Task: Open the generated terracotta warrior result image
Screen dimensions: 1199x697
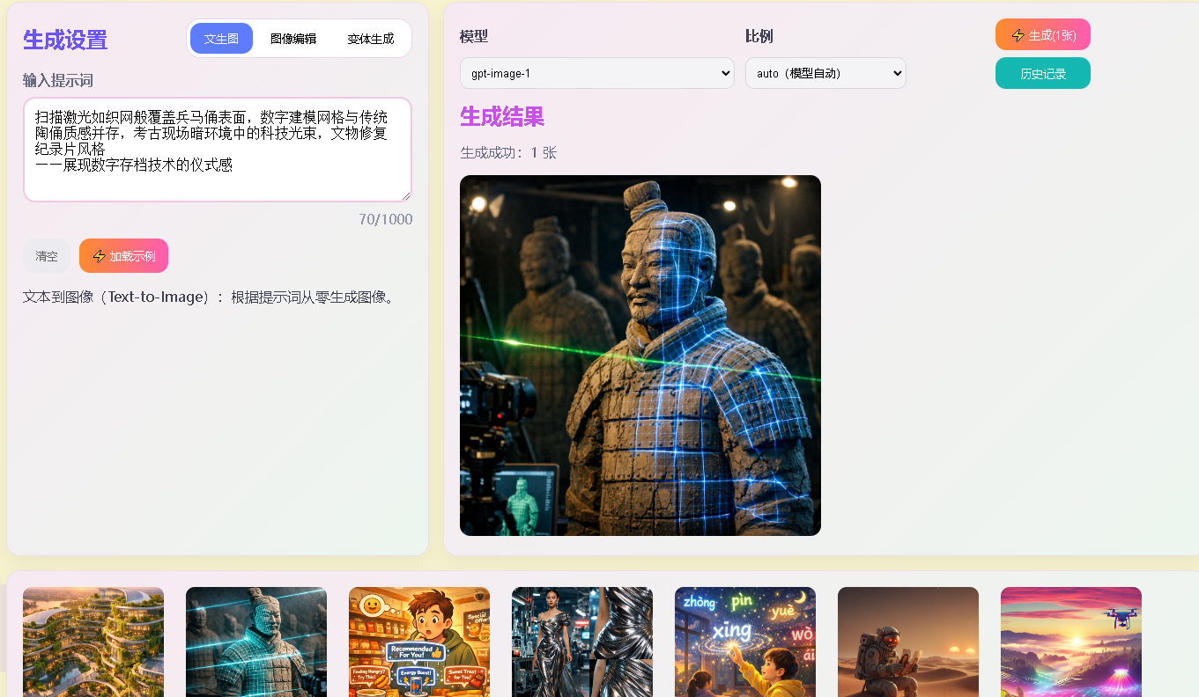Action: pos(640,356)
